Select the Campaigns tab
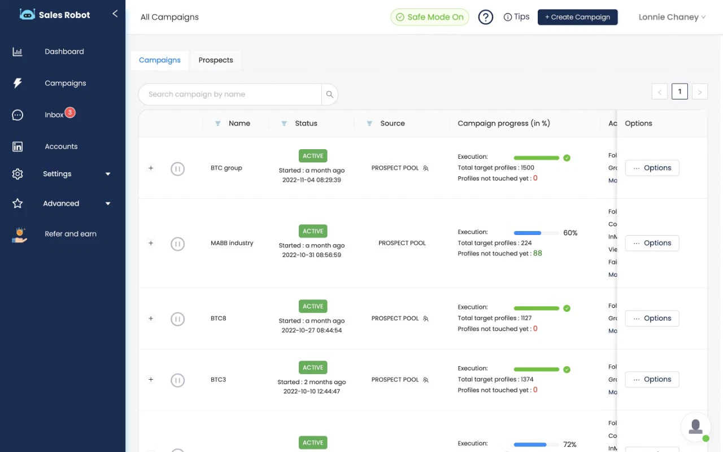Image resolution: width=723 pixels, height=452 pixels. 159,60
